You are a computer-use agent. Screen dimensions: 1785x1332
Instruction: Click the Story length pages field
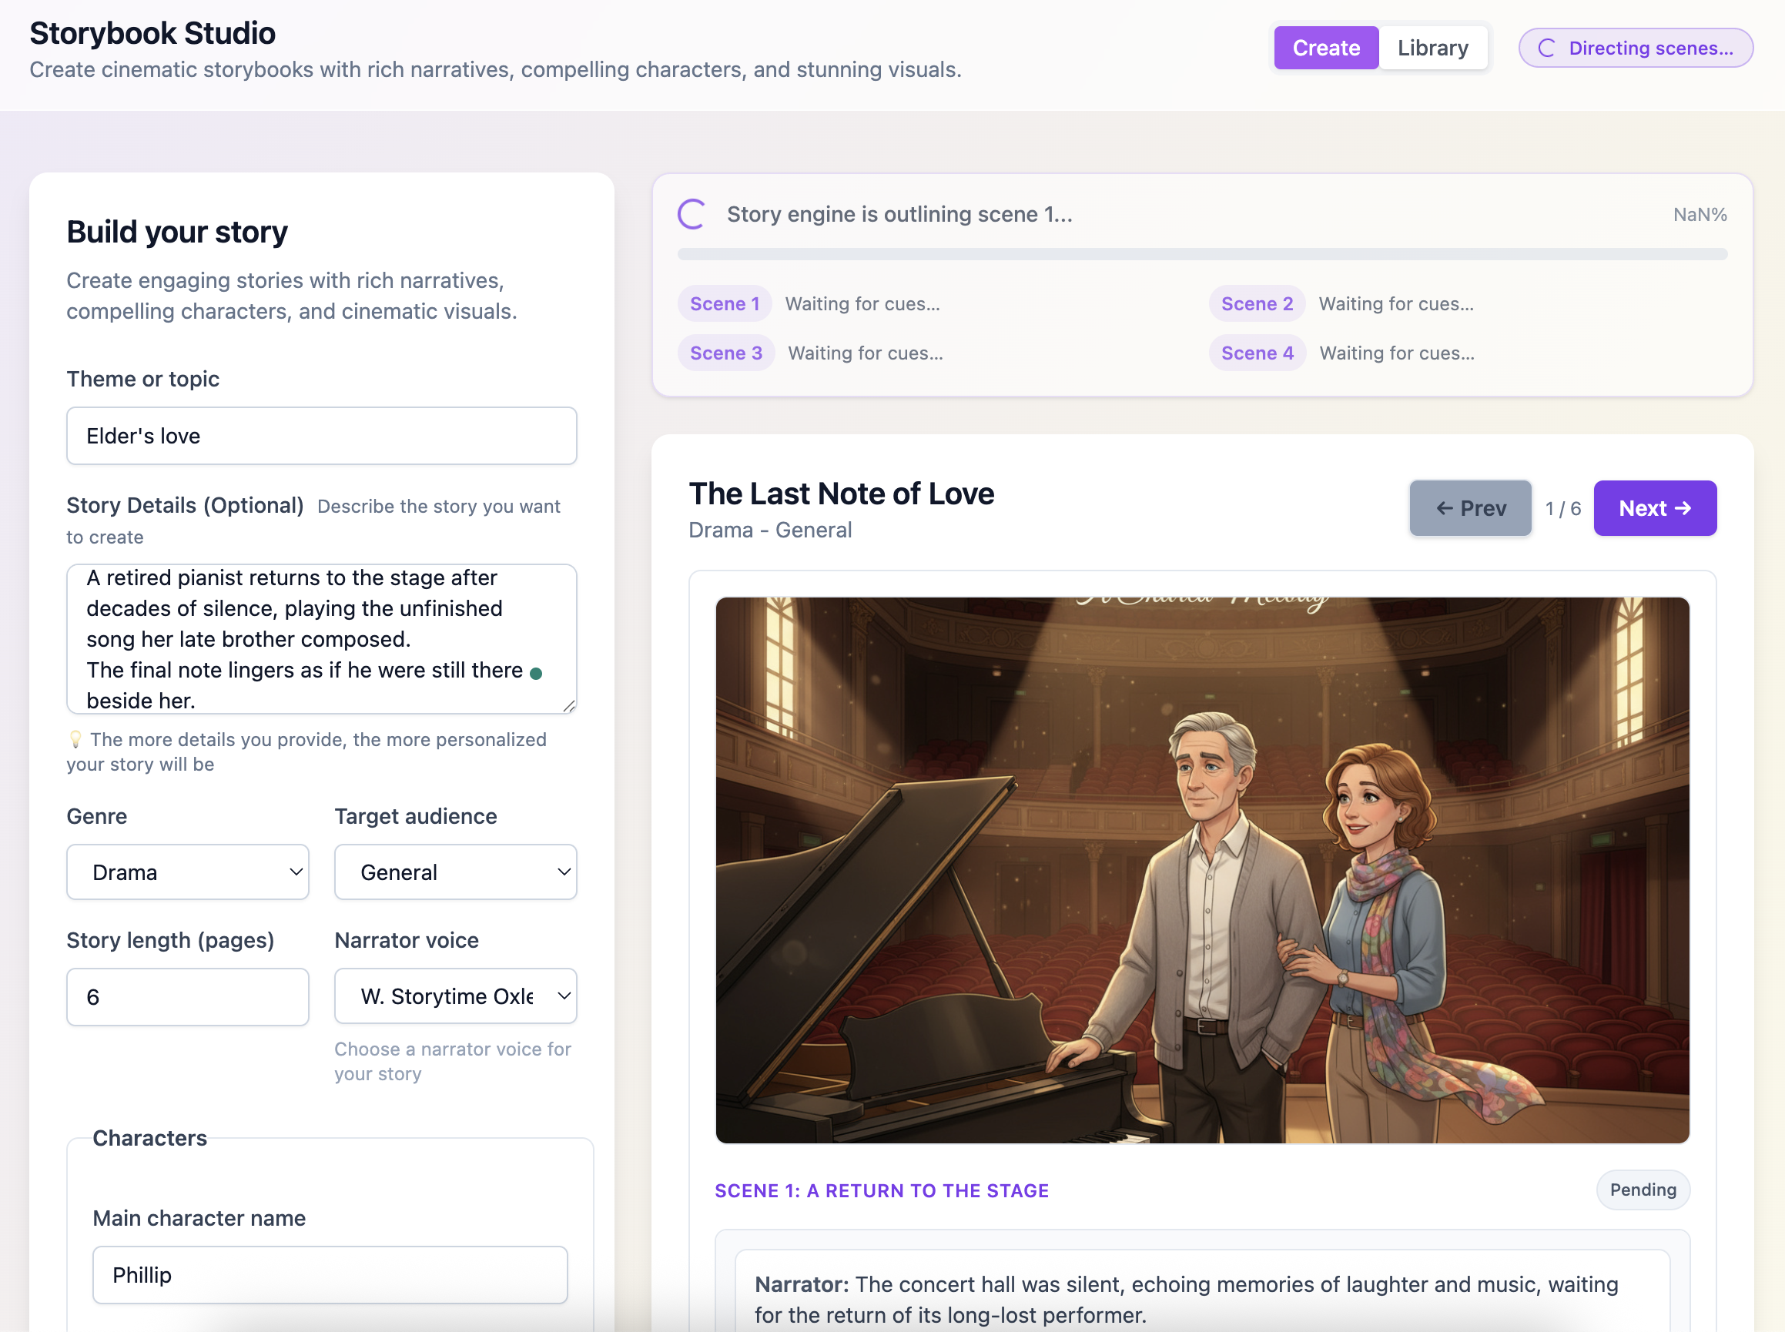[x=188, y=997]
